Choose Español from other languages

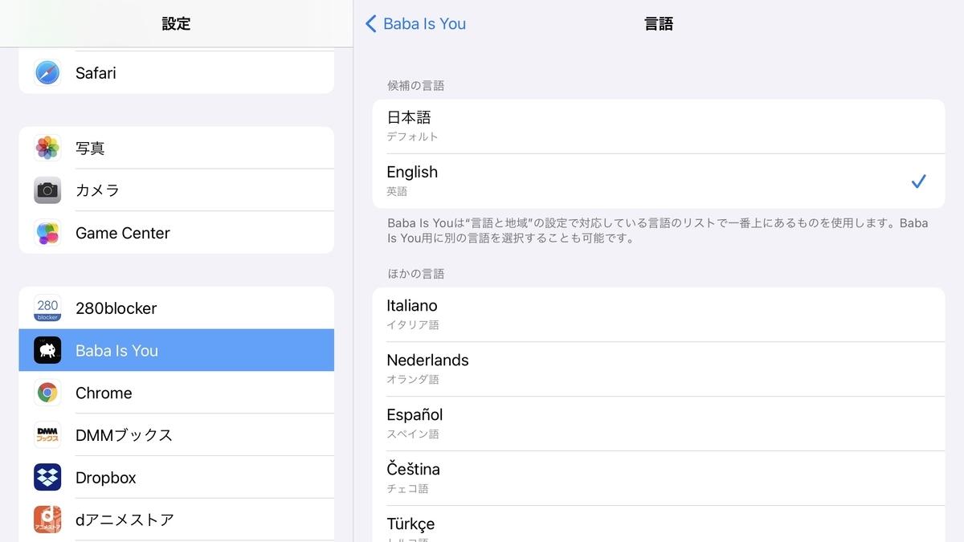659,423
